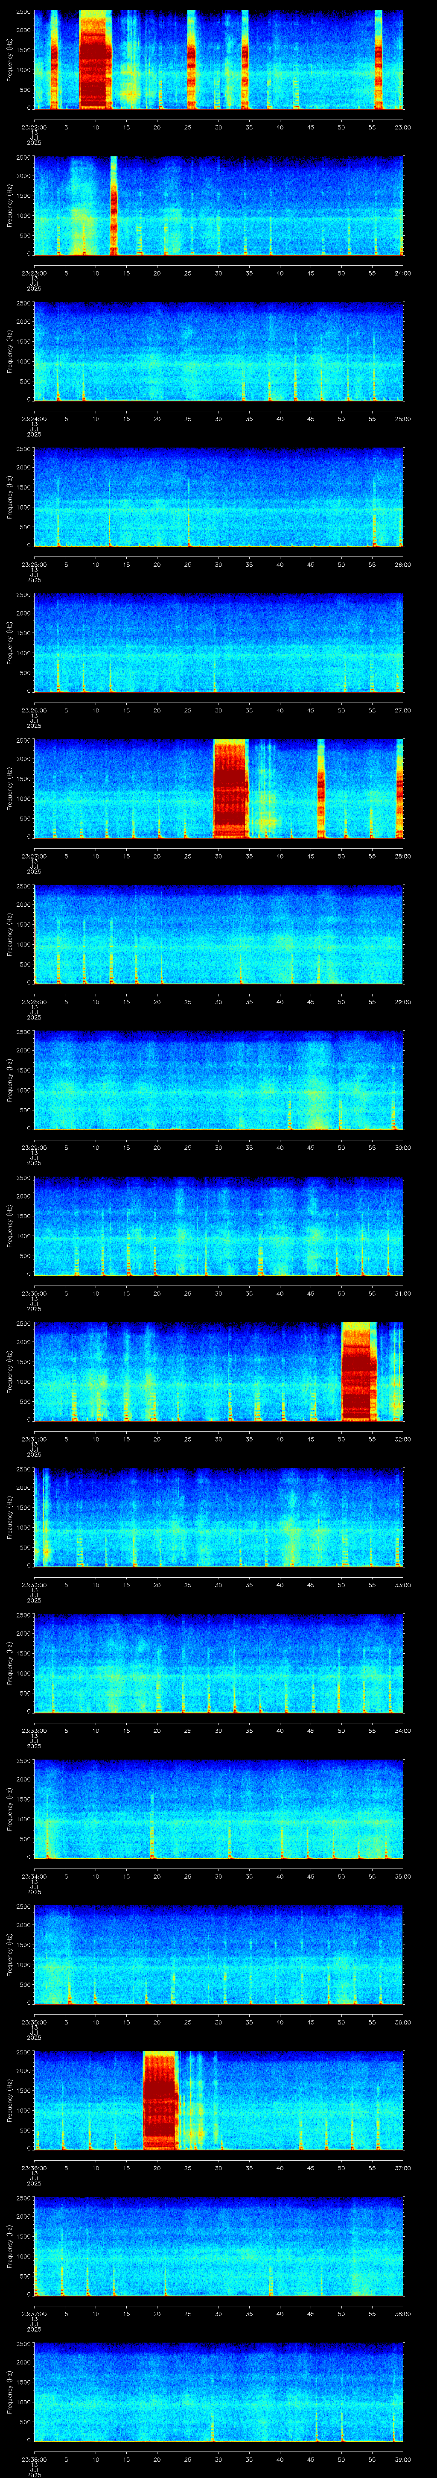The image size is (437, 2478).
Task: Open the 23:32 spectrogram panel
Action: click(x=218, y=1517)
